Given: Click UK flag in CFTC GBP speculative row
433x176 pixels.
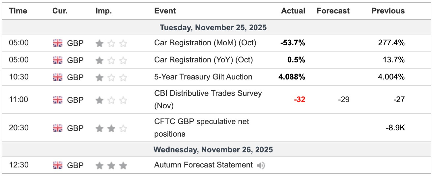Looking at the screenshot, I should (x=58, y=128).
